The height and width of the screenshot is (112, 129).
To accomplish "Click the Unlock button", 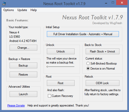I will [61, 51].
